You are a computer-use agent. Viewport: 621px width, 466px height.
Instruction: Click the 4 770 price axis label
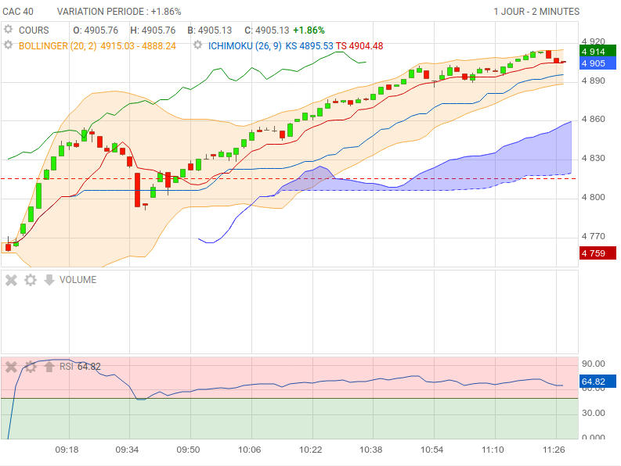pyautogui.click(x=594, y=236)
